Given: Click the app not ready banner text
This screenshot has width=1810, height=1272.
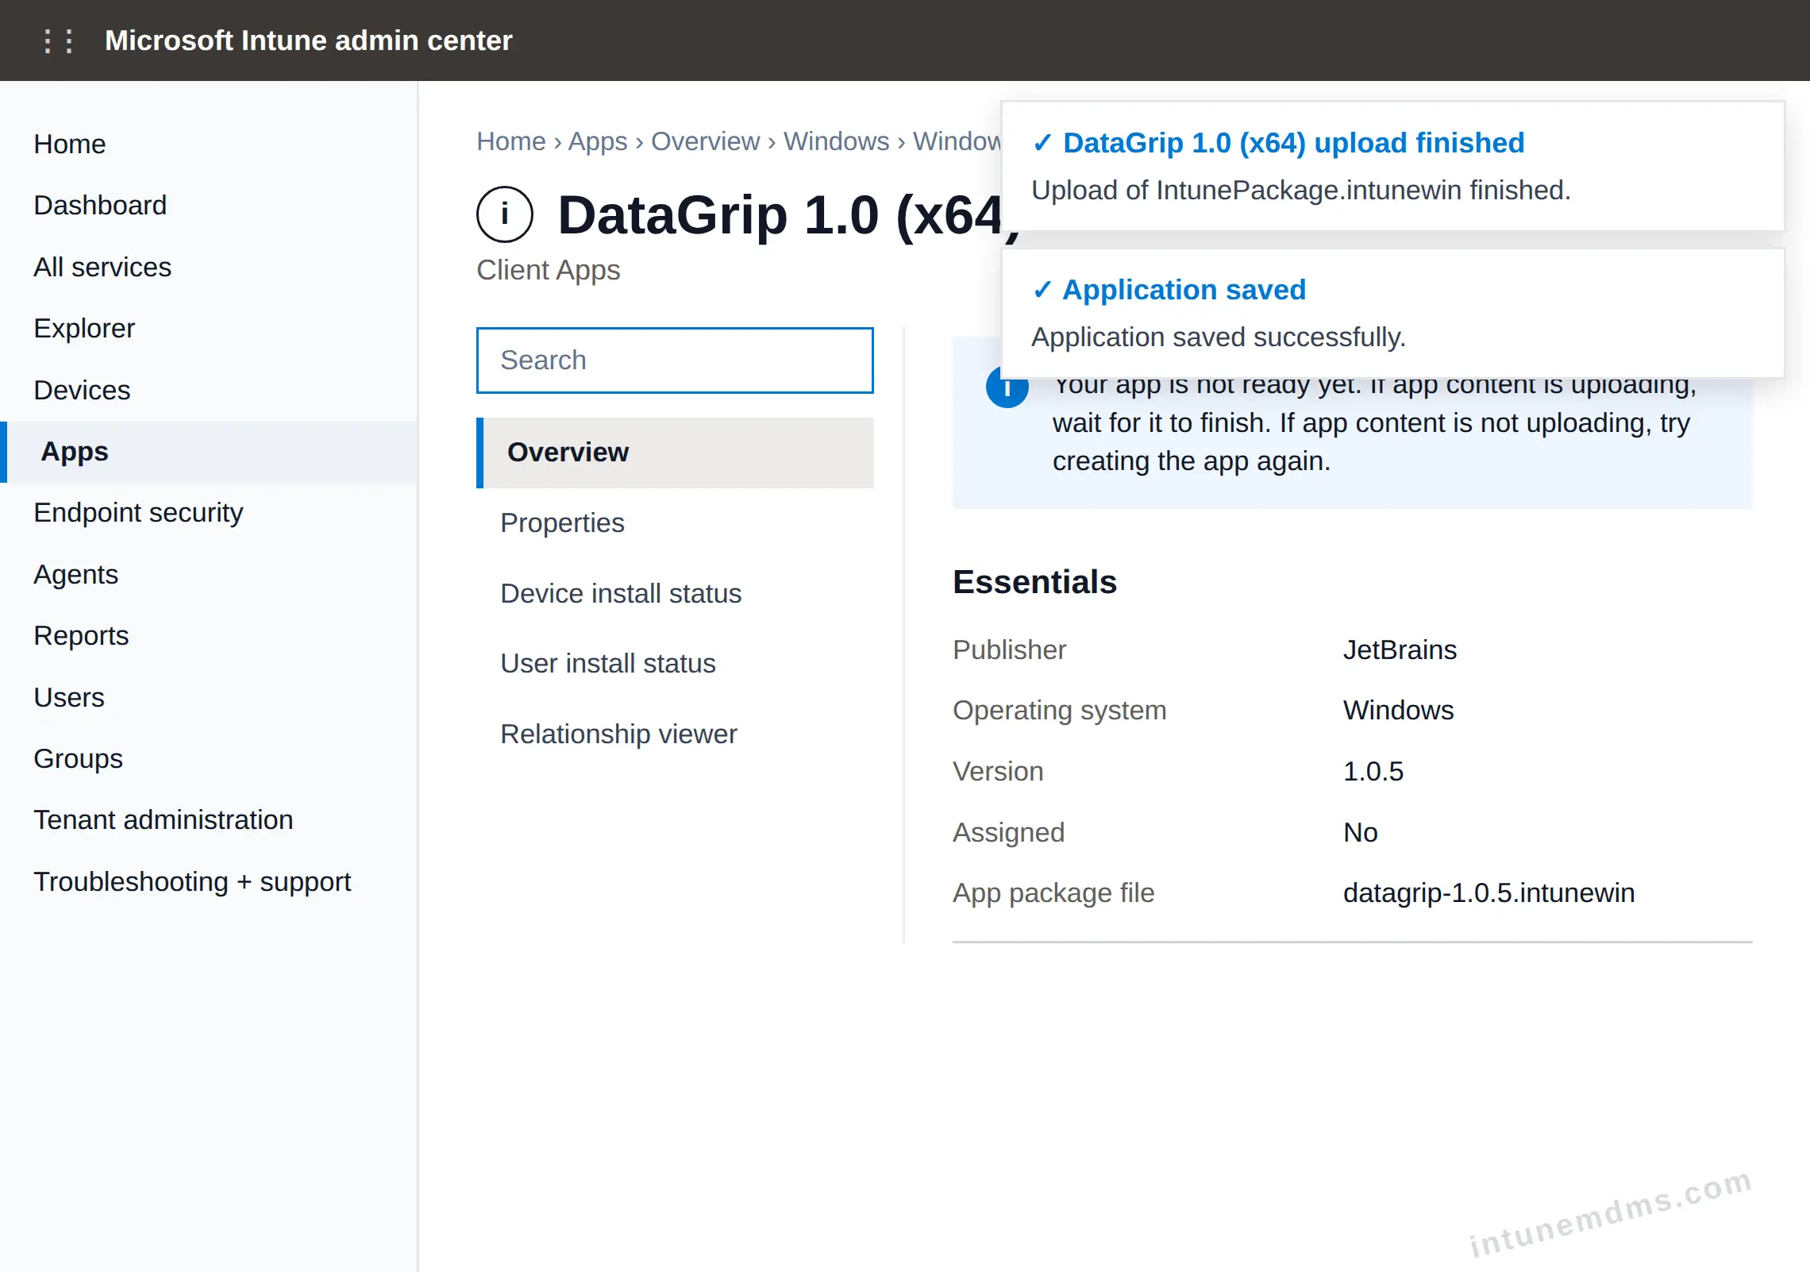Looking at the screenshot, I should click(x=1374, y=422).
